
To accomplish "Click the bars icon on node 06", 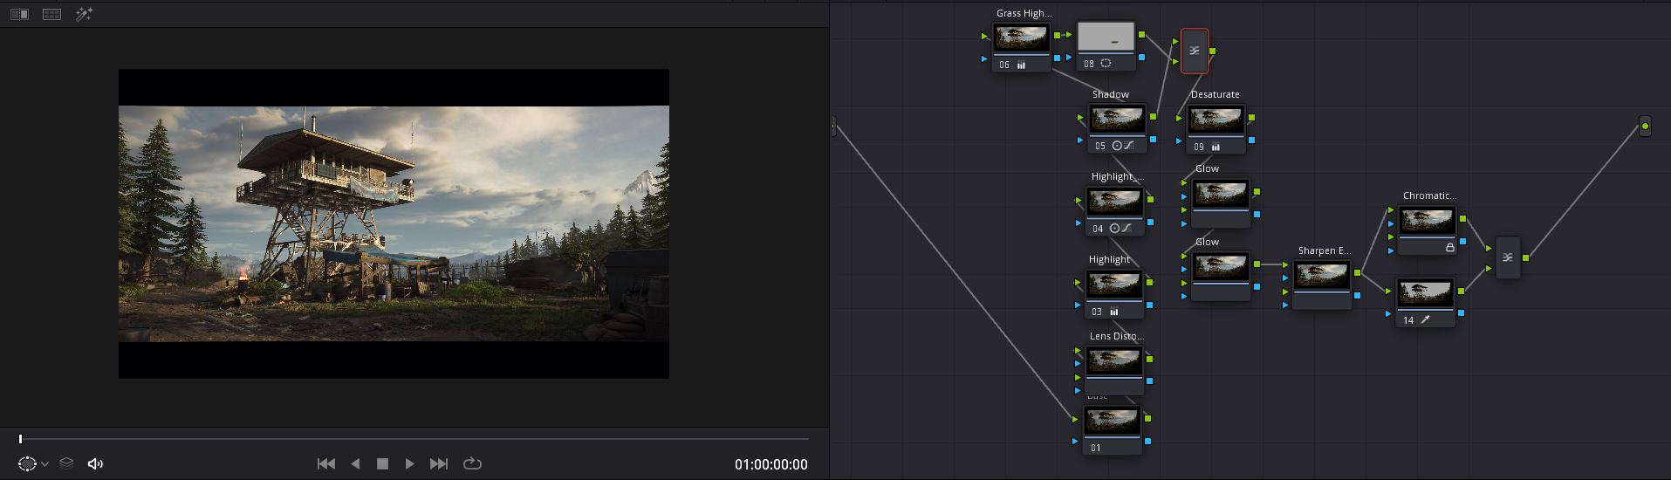I will coord(1021,65).
